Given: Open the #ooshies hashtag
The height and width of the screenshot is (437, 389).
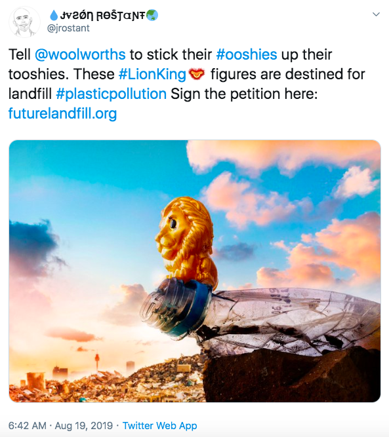Looking at the screenshot, I should click(247, 54).
